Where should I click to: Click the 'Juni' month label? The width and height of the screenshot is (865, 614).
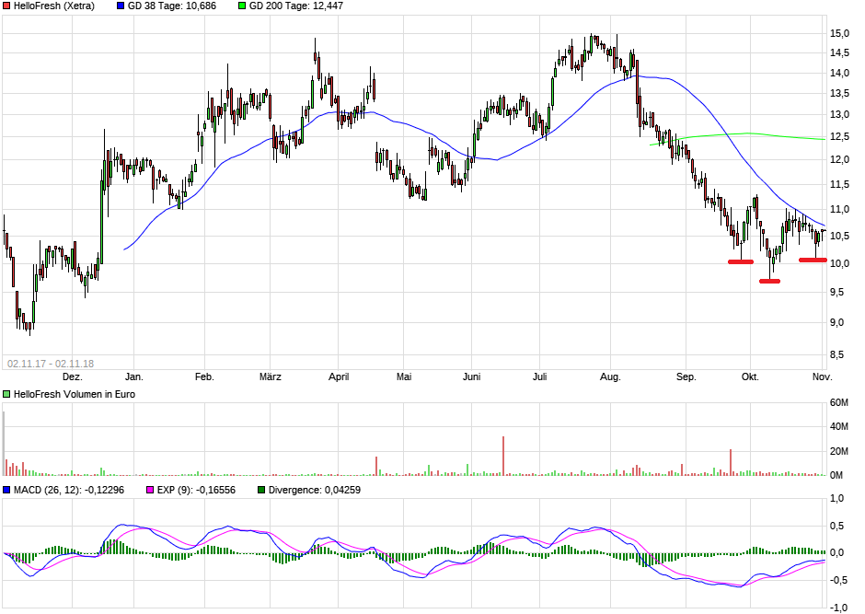pos(471,377)
